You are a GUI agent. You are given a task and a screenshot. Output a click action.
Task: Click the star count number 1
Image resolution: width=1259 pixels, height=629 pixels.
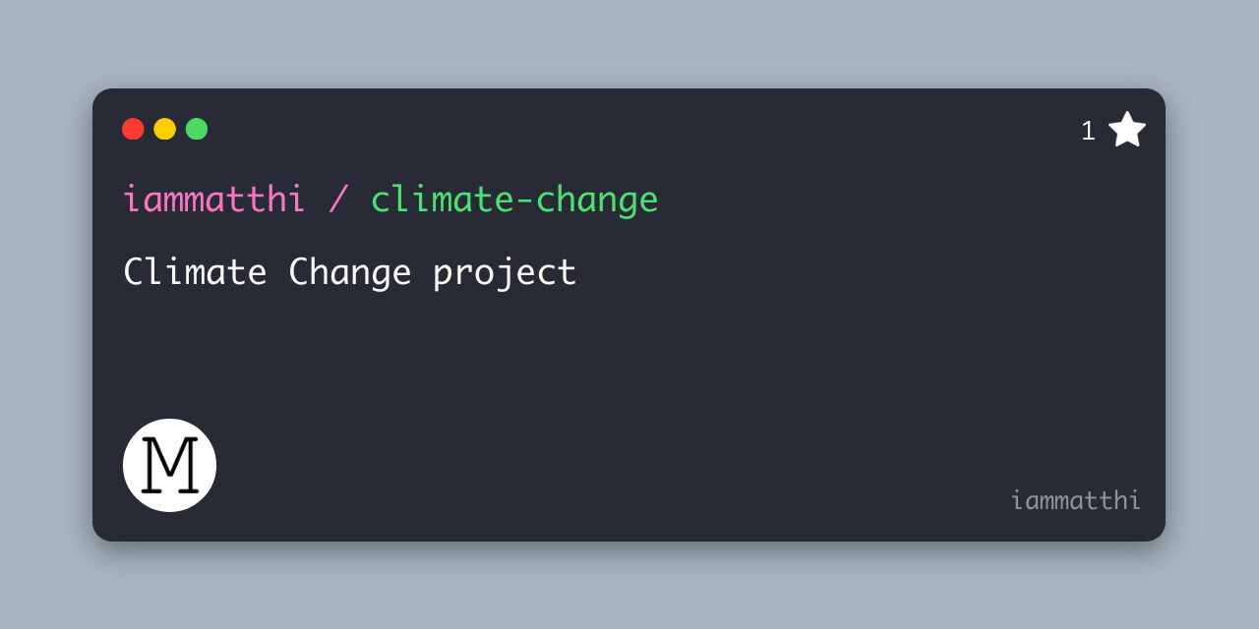[1088, 131]
